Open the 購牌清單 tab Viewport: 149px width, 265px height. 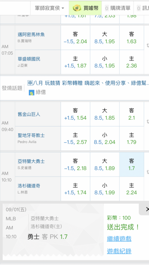coord(117,8)
